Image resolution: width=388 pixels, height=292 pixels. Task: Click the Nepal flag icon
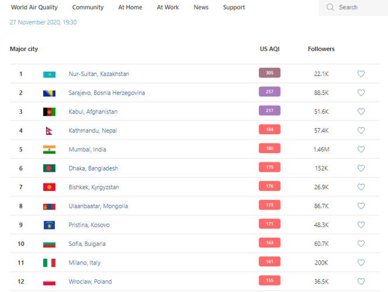[x=49, y=131]
